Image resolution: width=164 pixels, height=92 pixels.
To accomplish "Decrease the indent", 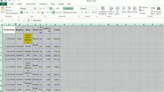I will [57, 13].
